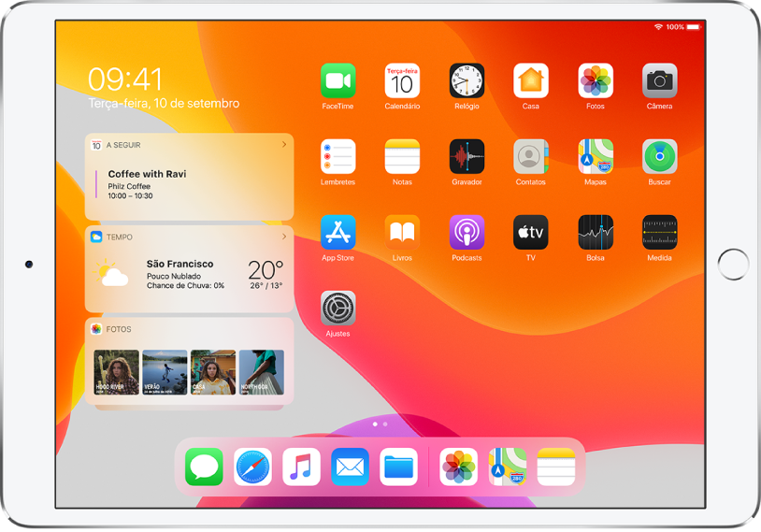761x532 pixels.
Task: Open Messages from the dock
Action: [x=204, y=467]
